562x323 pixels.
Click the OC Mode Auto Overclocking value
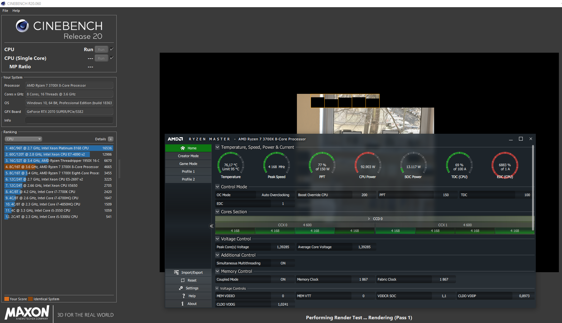tap(275, 195)
